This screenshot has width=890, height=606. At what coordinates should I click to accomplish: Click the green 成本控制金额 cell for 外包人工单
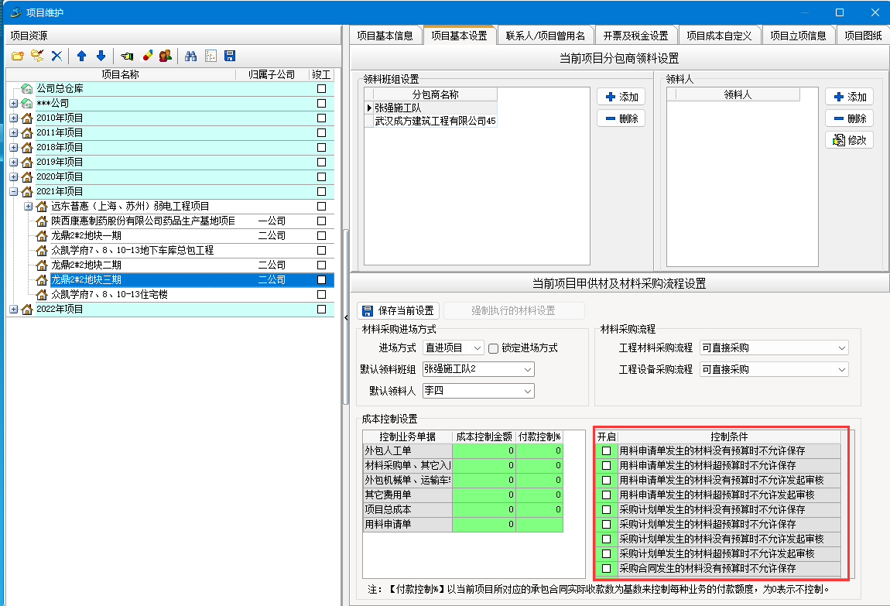(484, 450)
